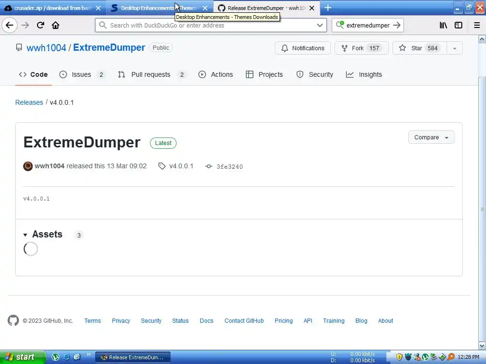Open the Contact GitHub footer link
Viewport: 486px width, 364px height.
point(244,321)
